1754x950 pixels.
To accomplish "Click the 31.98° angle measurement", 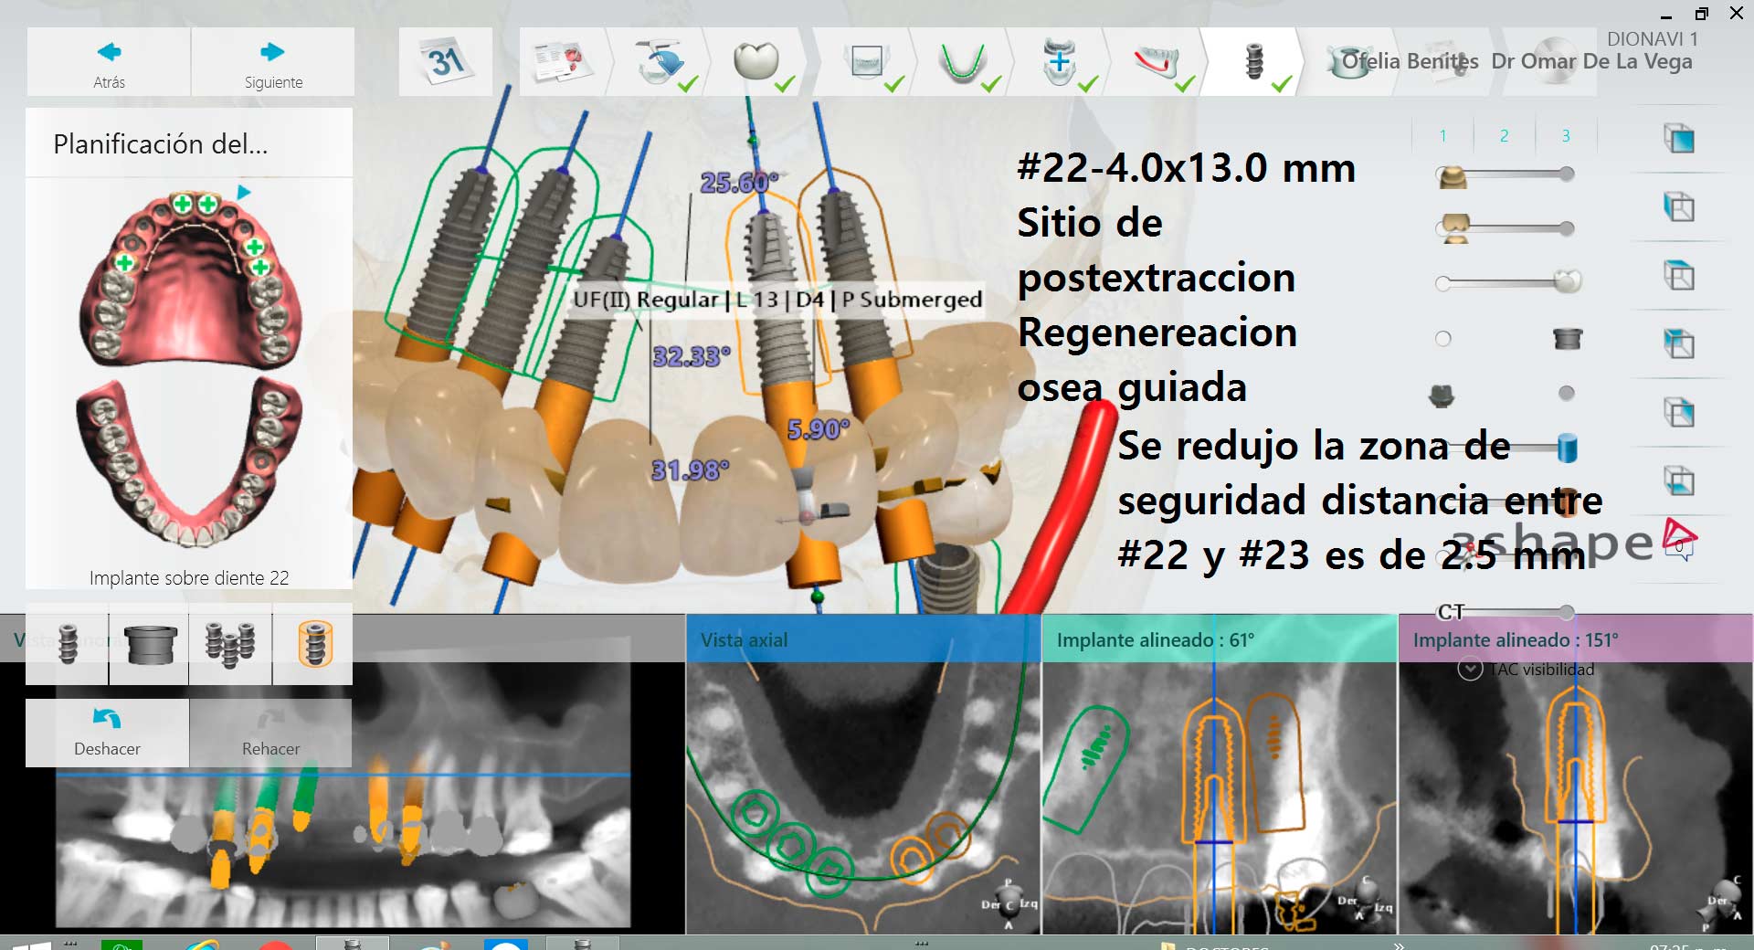I will pos(690,470).
